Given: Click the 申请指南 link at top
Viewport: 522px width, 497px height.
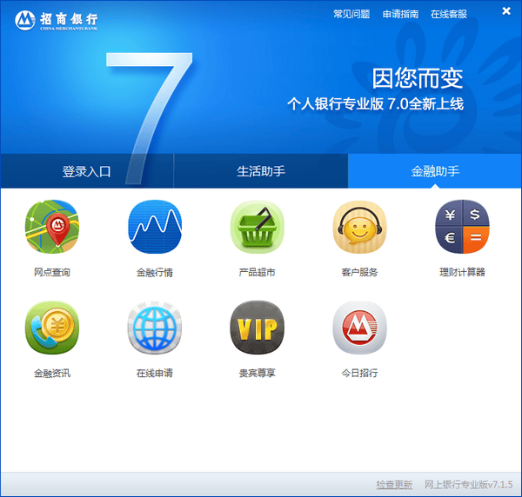Looking at the screenshot, I should click(400, 15).
